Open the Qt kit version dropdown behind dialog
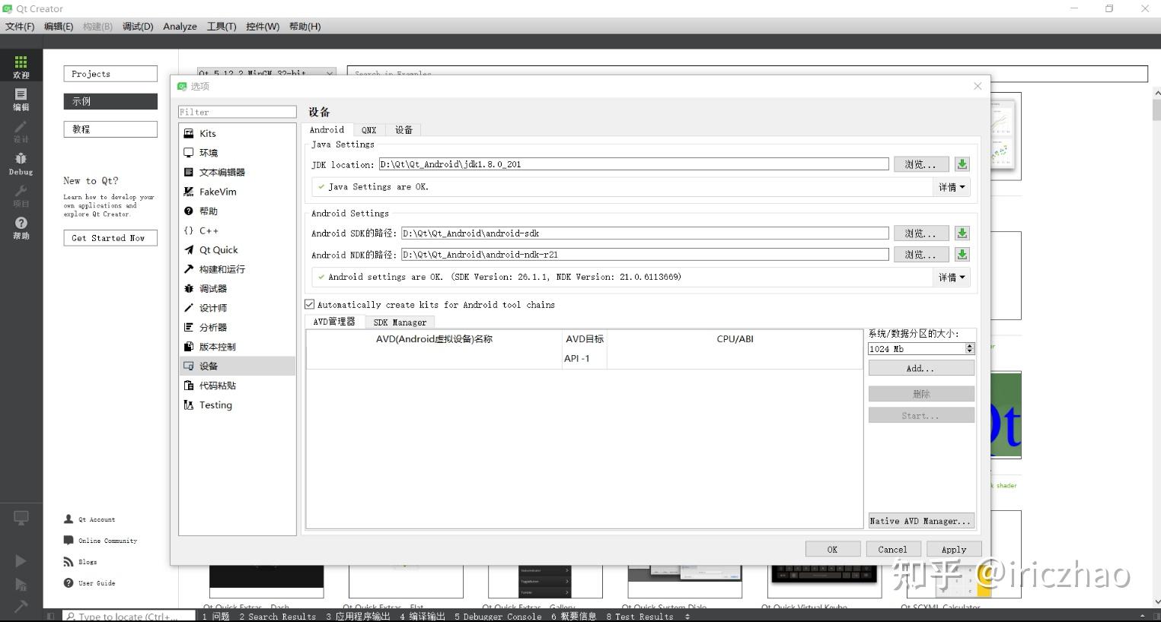Screen dimensions: 1161x622 point(266,73)
